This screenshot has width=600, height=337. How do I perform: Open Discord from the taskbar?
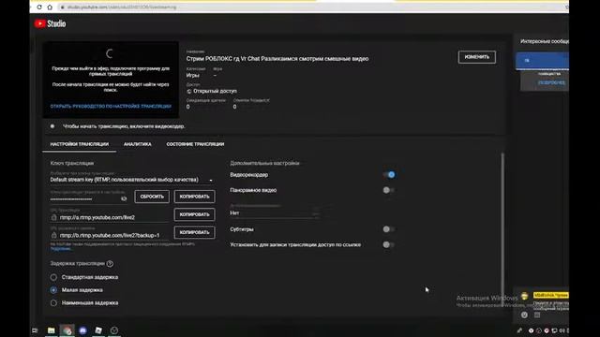82,330
